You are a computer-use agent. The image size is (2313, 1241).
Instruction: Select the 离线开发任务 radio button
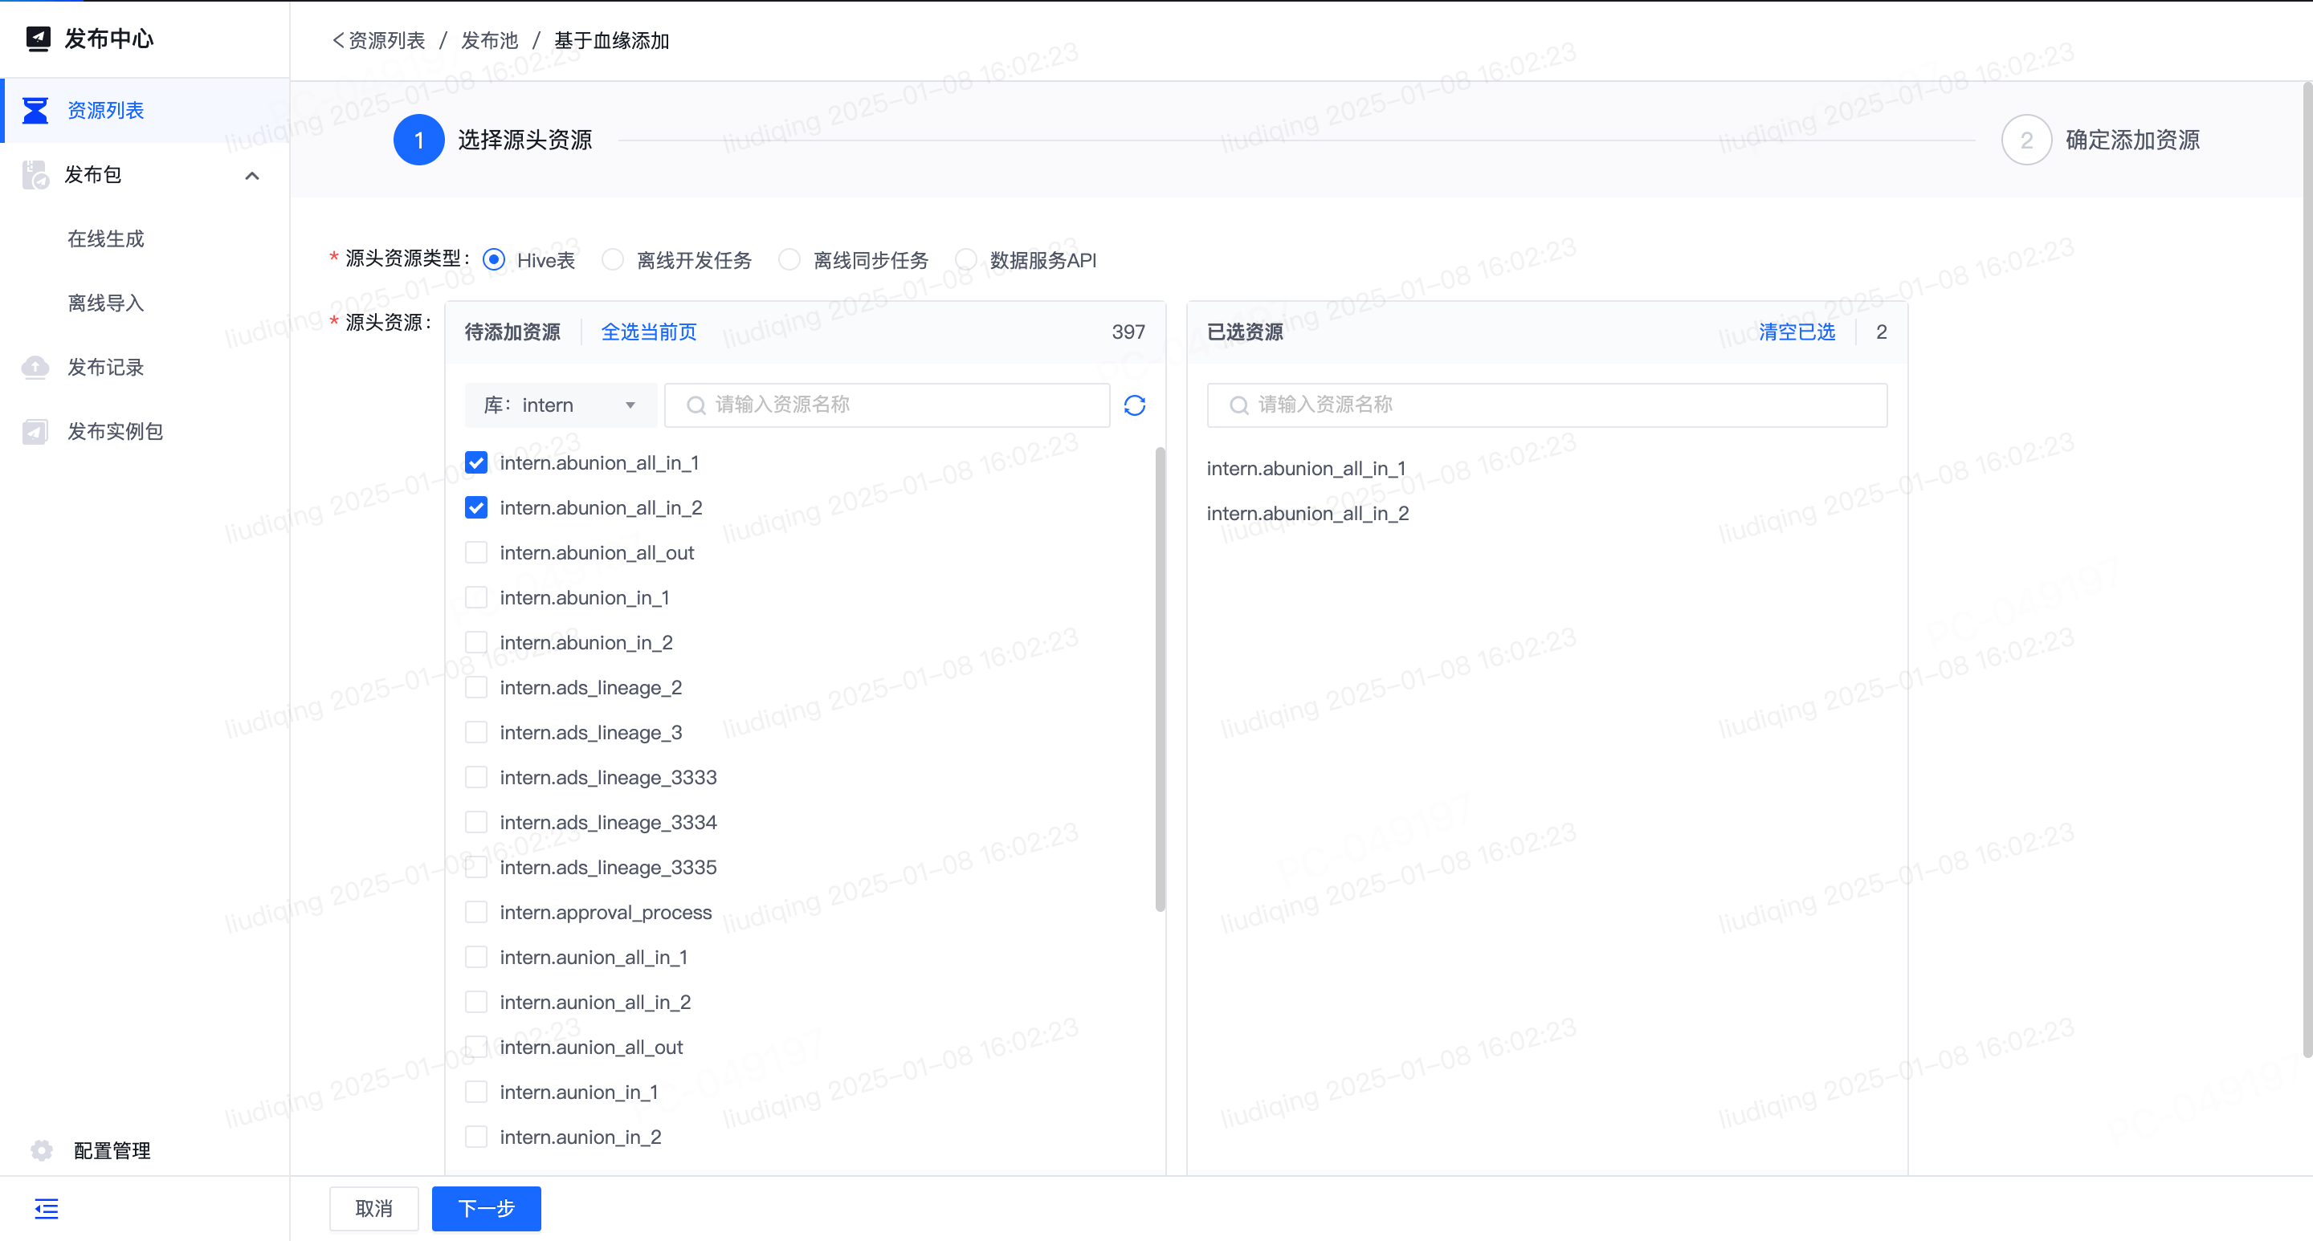click(x=612, y=260)
